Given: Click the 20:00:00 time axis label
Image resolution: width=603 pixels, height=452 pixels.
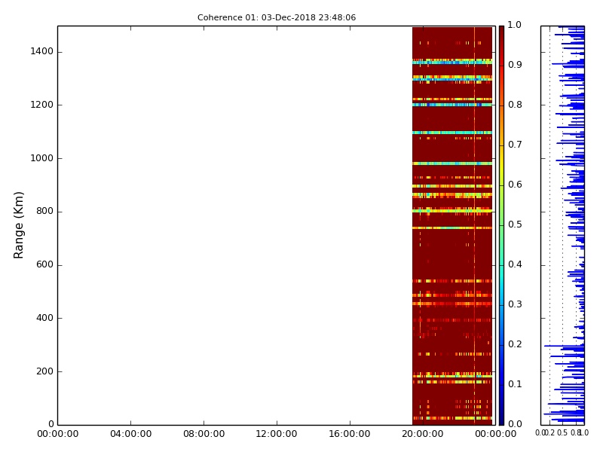Looking at the screenshot, I should (423, 435).
